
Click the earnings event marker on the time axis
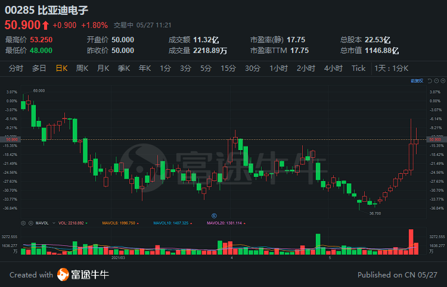tap(214, 215)
